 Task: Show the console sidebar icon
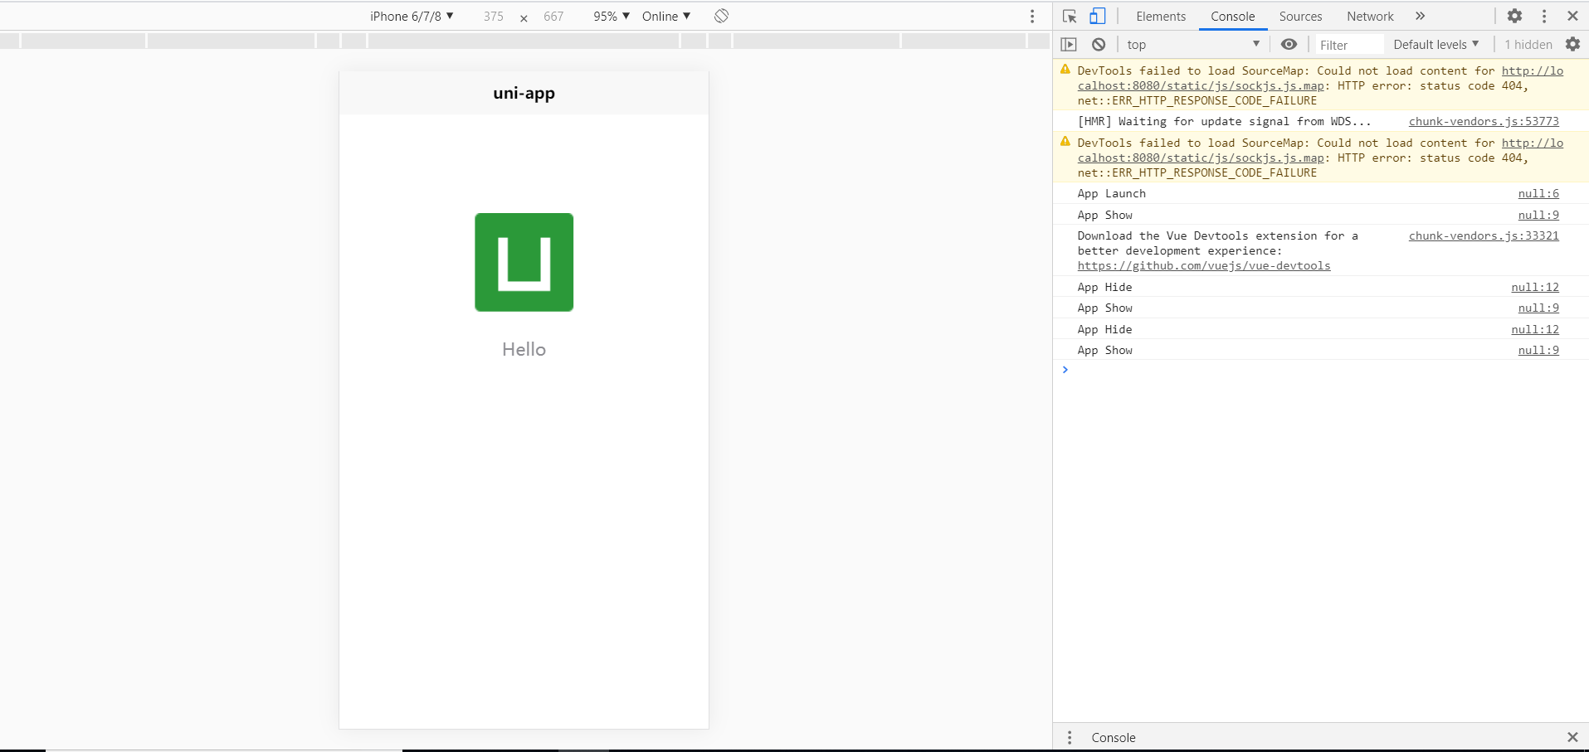point(1069,45)
